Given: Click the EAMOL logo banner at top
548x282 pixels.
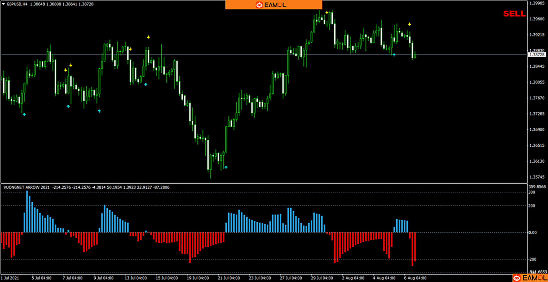Looking at the screenshot, I should [x=274, y=5].
